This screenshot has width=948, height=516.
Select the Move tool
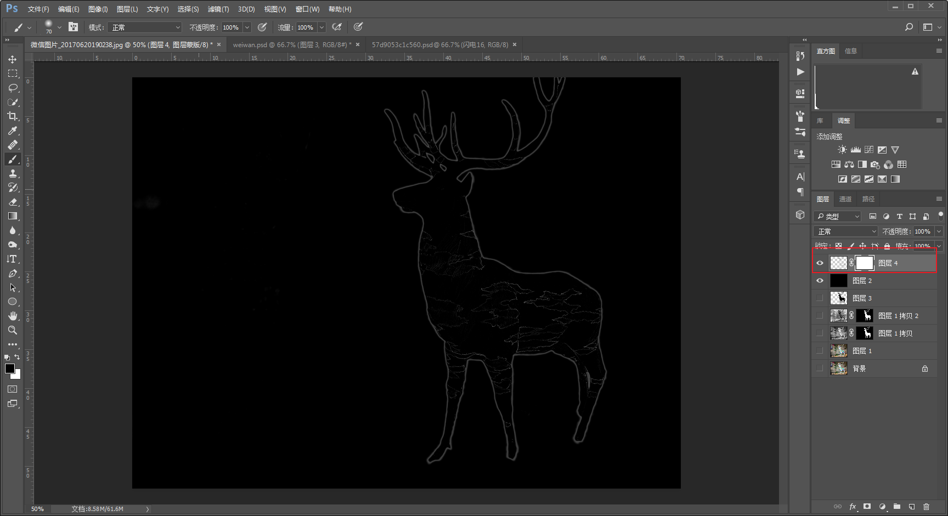(13, 59)
